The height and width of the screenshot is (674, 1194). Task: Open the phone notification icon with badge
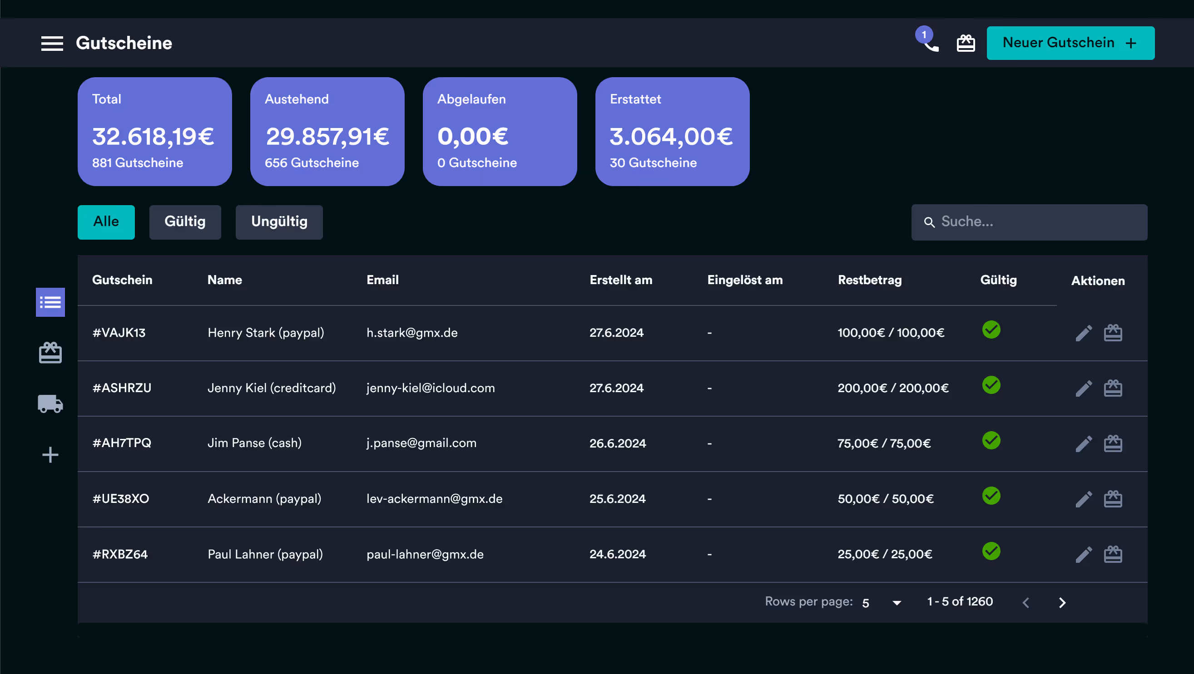point(929,43)
